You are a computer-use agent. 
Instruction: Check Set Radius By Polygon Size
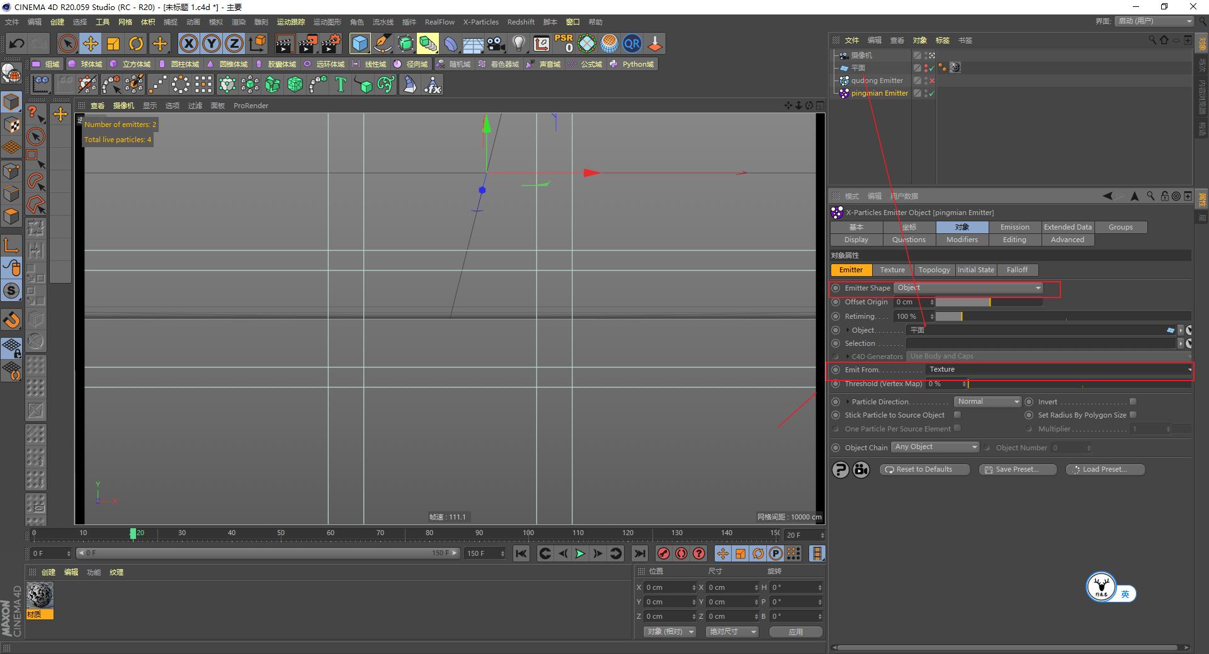coord(1133,415)
